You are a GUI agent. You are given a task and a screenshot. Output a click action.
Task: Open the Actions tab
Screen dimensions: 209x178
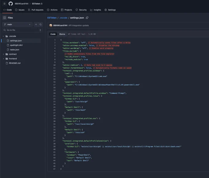click(52, 10)
